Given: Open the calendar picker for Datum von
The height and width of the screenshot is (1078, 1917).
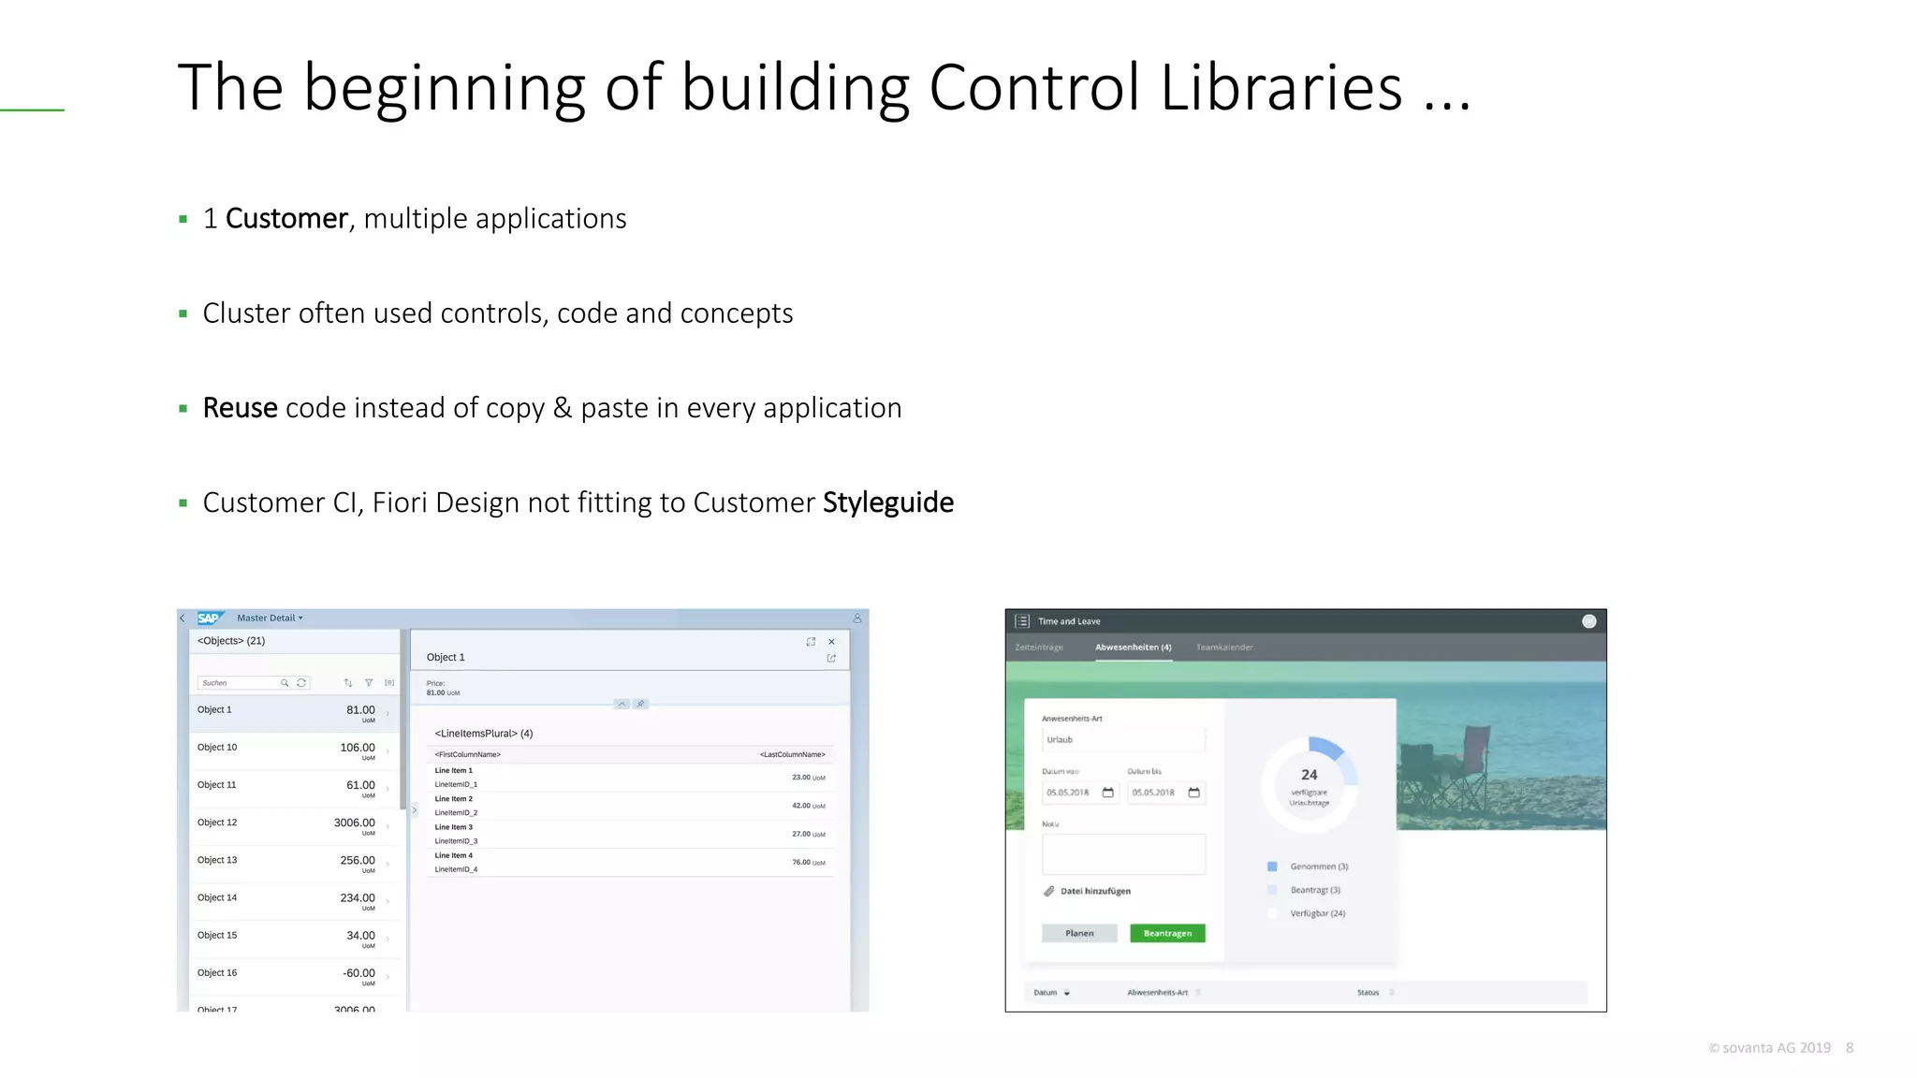Looking at the screenshot, I should [x=1108, y=793].
